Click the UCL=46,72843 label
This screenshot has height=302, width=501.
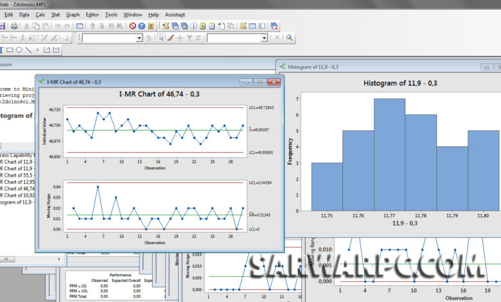click(x=261, y=108)
